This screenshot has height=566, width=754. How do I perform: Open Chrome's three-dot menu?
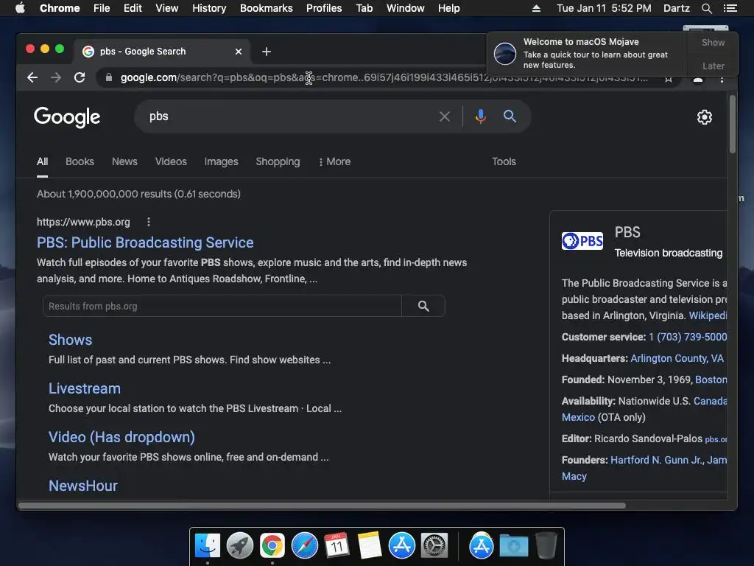coord(722,79)
